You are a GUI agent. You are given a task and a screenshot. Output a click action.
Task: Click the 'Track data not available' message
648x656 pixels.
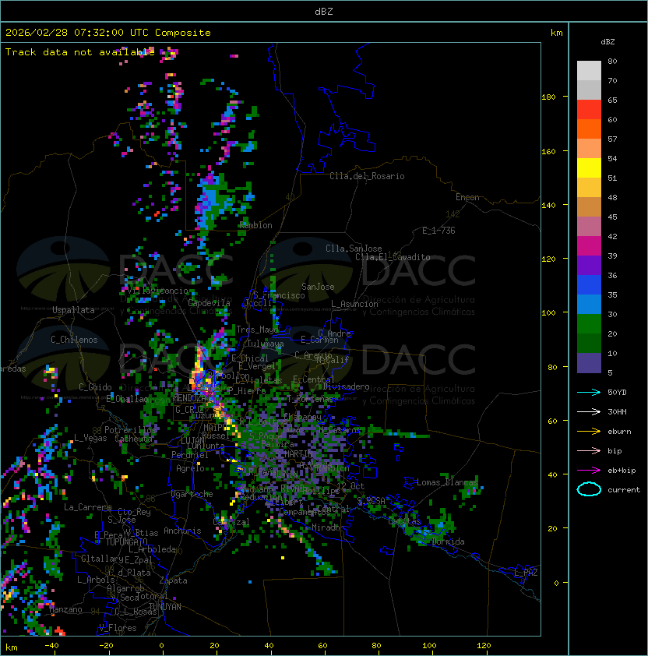tap(80, 52)
